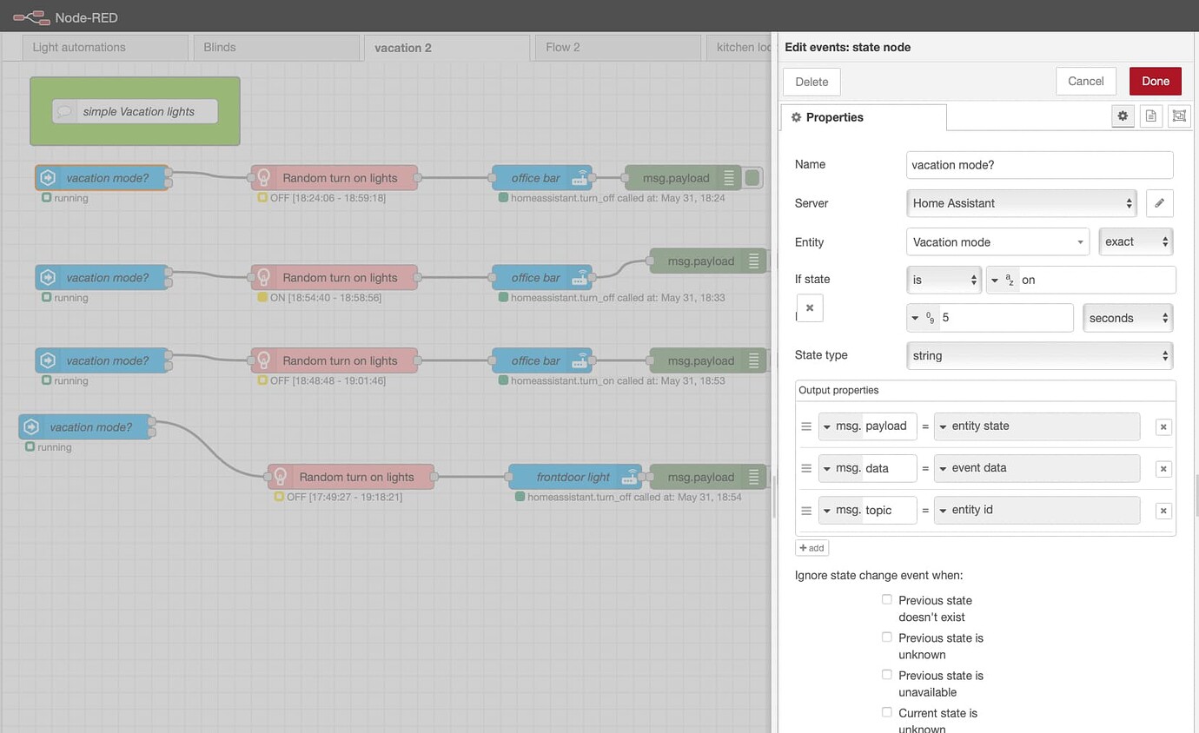Enable 'Previous state is unavailable' checkbox
The image size is (1199, 733).
886,674
